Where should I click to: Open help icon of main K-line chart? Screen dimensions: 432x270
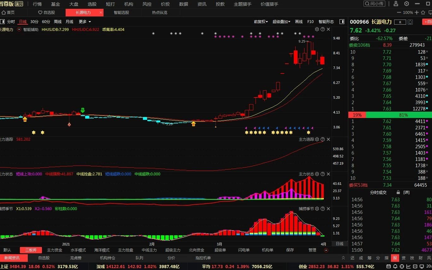(323, 29)
